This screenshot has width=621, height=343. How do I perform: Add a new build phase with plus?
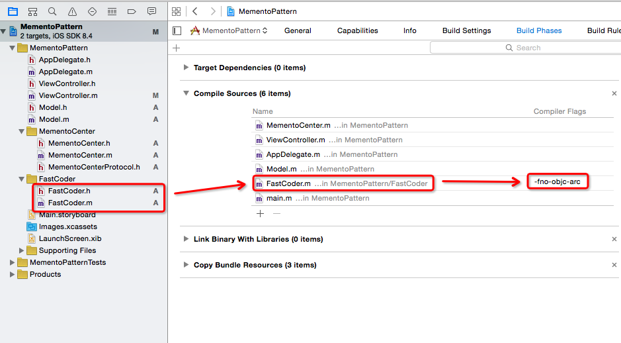[x=177, y=48]
